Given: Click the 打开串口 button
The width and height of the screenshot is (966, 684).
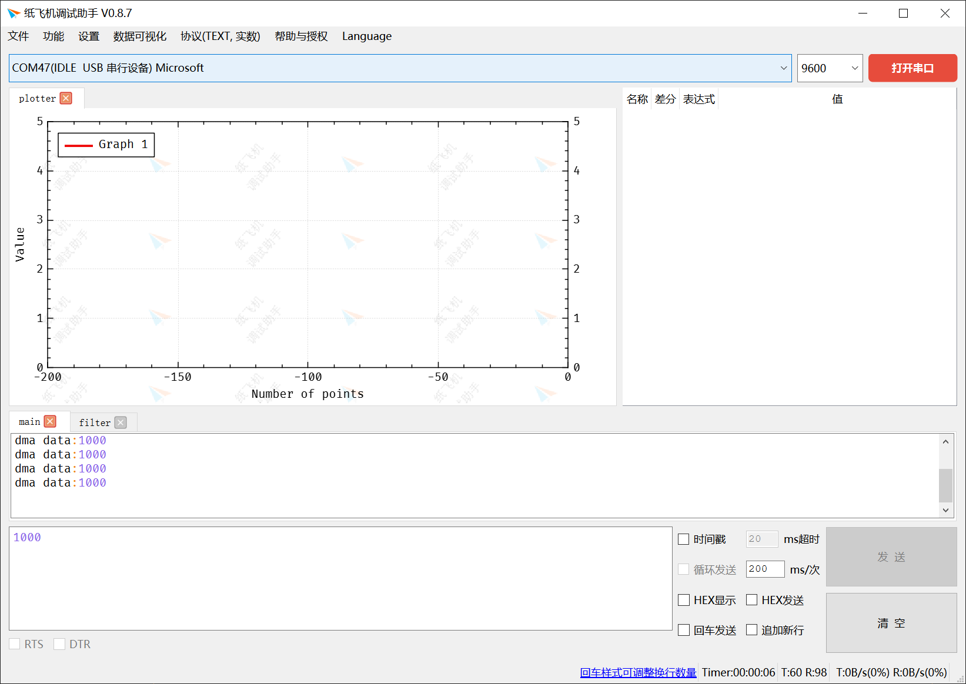Looking at the screenshot, I should tap(912, 68).
